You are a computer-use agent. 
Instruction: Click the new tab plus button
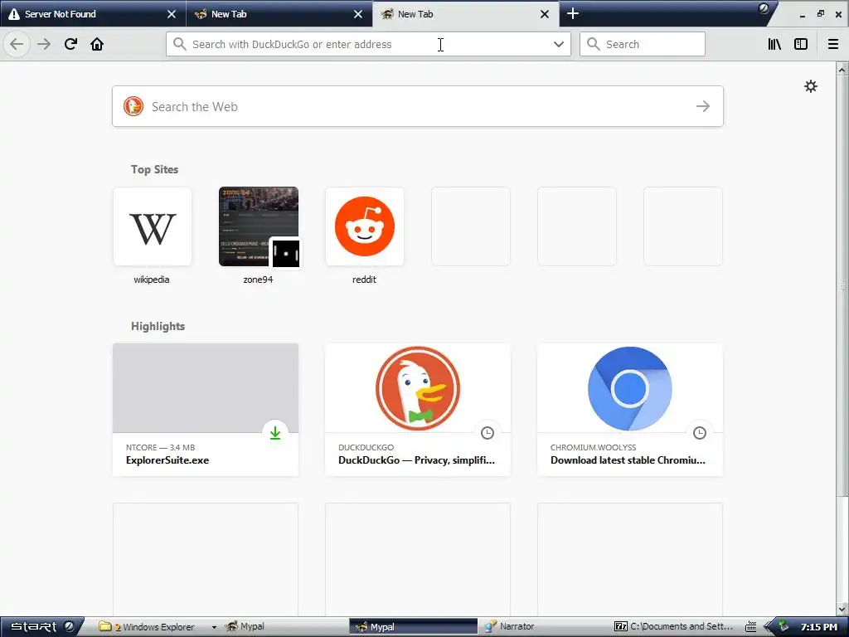572,13
